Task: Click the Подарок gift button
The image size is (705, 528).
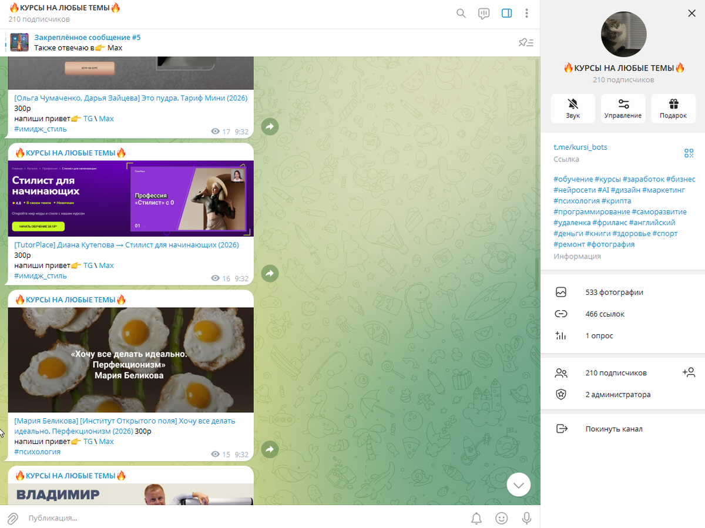Action: click(x=673, y=109)
